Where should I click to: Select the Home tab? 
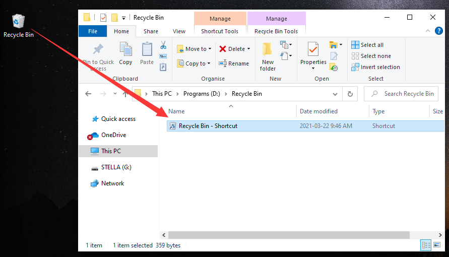point(121,31)
